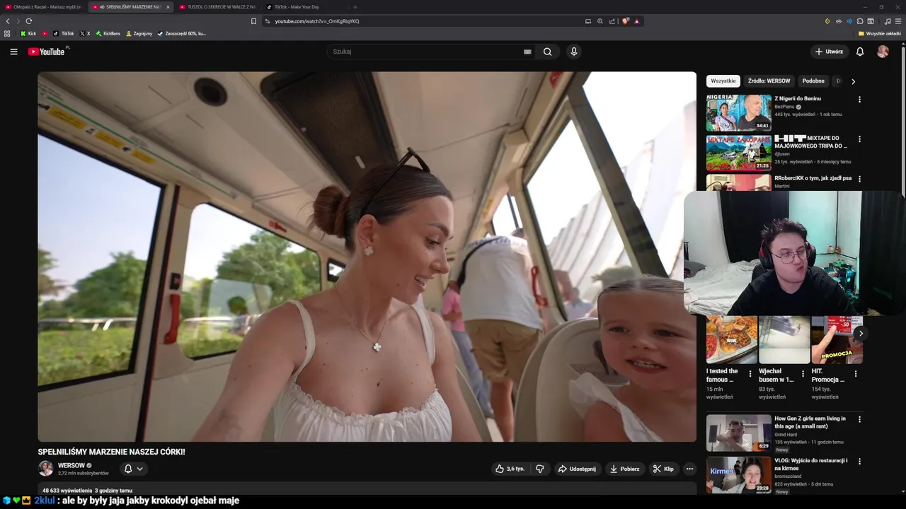Open a new browser tab
This screenshot has width=906, height=509.
[355, 7]
